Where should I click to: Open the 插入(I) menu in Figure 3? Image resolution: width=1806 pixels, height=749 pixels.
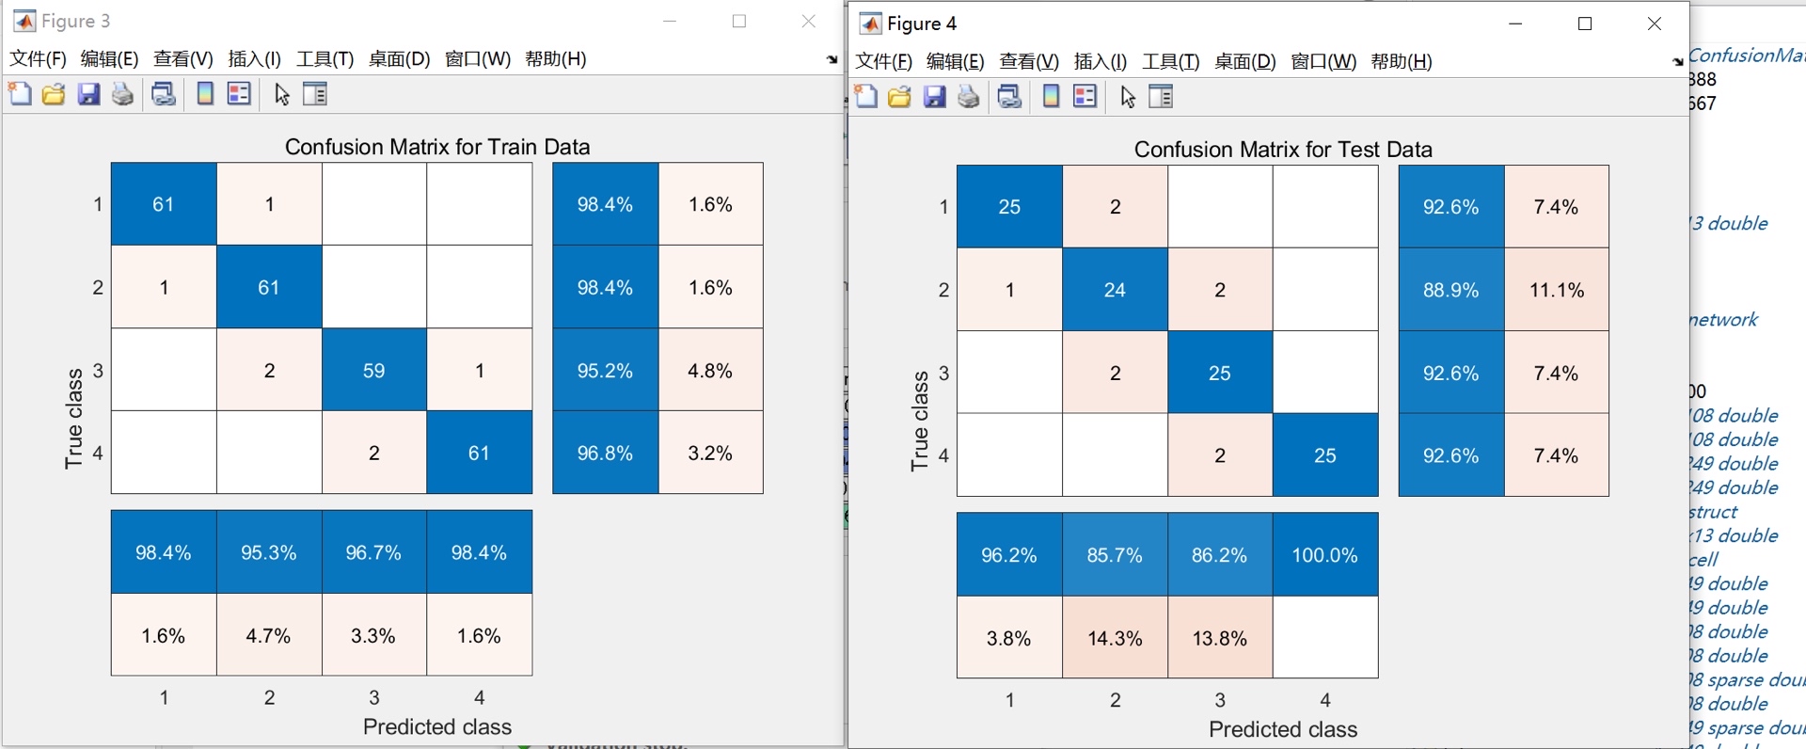click(x=254, y=59)
